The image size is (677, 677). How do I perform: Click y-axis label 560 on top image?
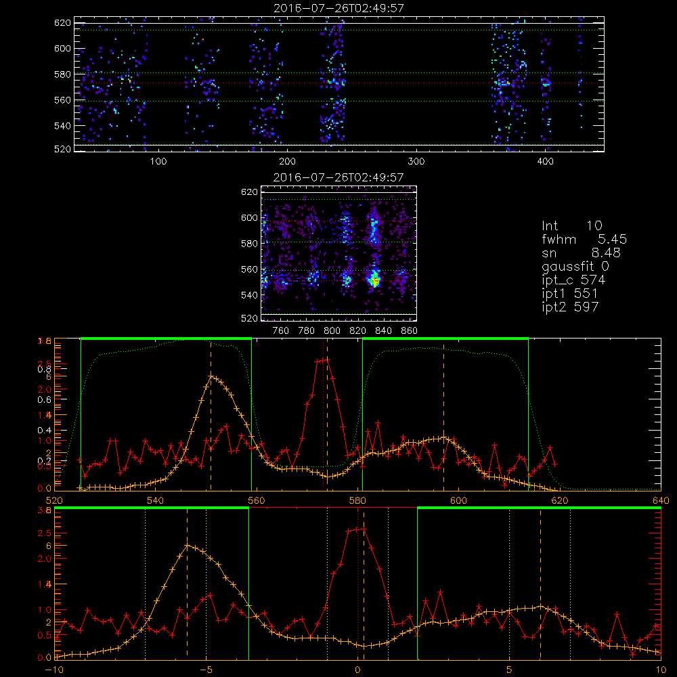click(62, 100)
